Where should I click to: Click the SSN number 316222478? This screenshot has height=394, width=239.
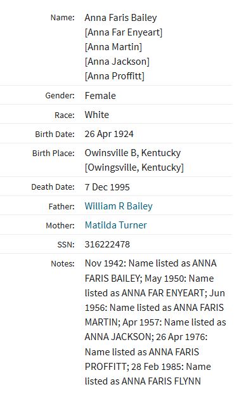point(107,244)
